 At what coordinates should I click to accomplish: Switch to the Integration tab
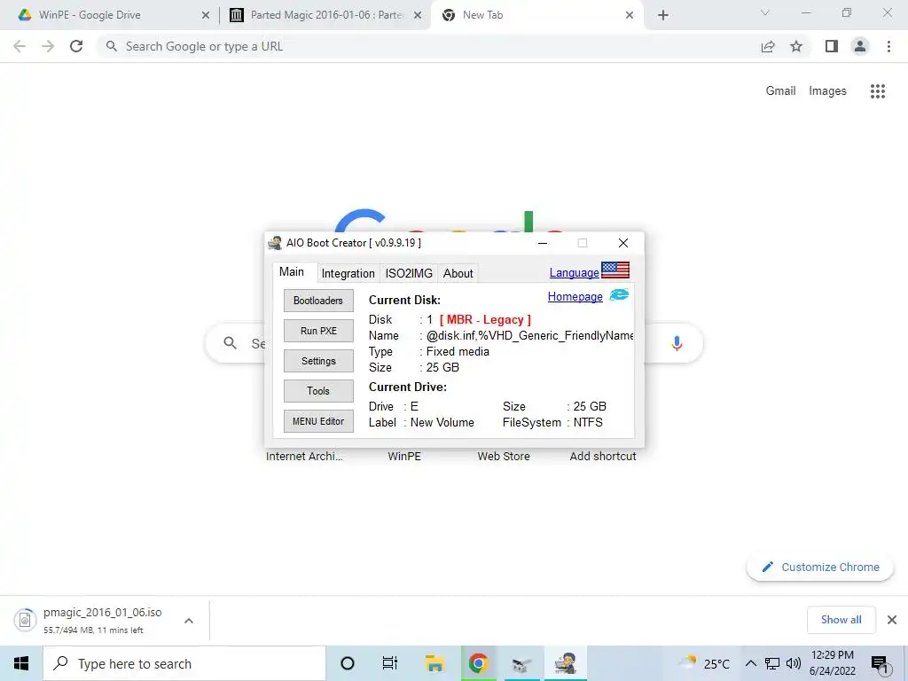pos(348,273)
